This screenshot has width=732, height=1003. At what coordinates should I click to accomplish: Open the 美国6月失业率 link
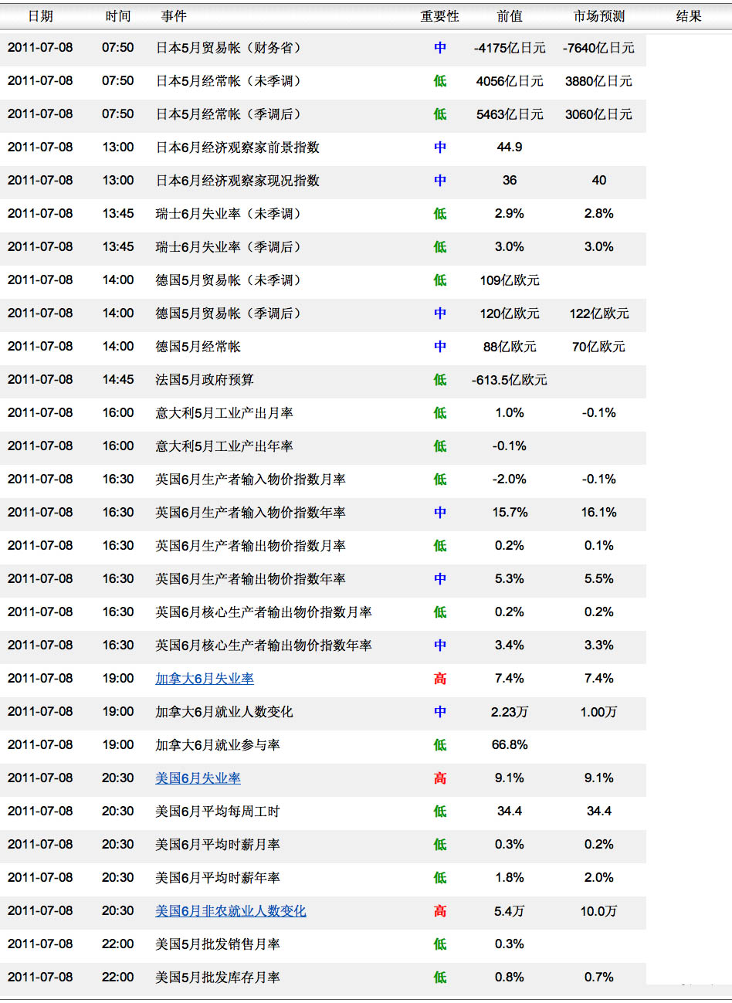tap(198, 778)
